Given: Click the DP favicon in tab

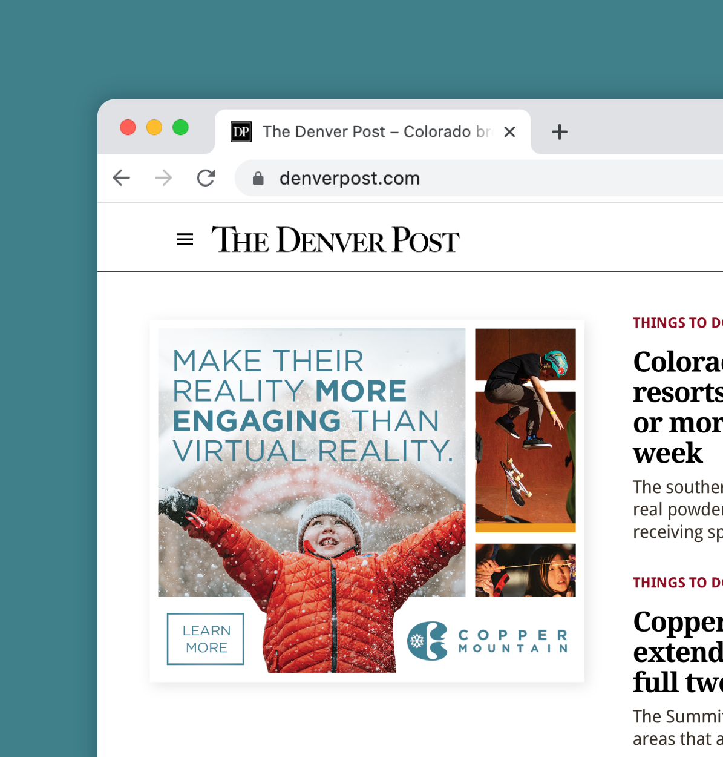Looking at the screenshot, I should tap(241, 131).
